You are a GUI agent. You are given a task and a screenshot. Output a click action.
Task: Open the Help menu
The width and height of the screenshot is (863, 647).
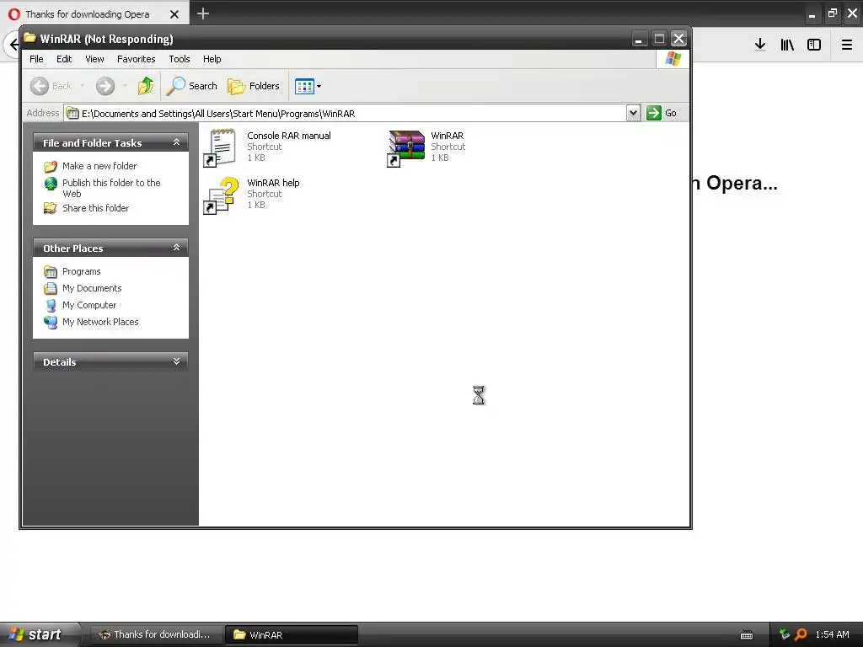point(212,59)
